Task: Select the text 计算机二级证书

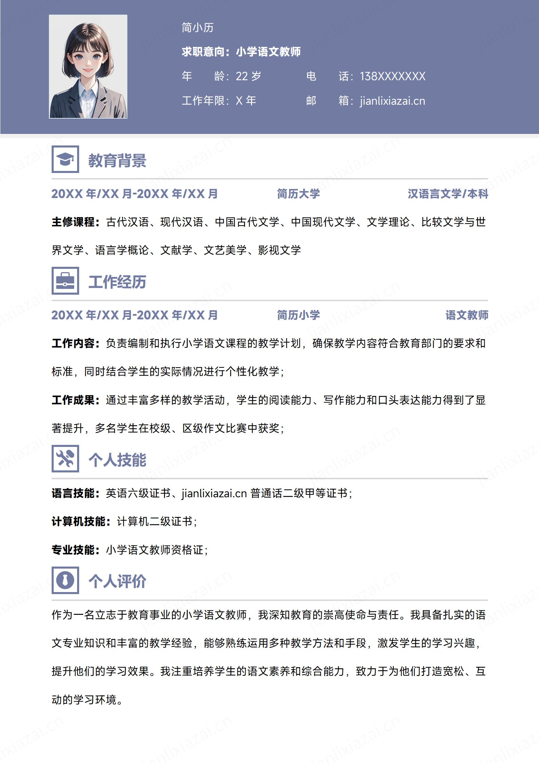Action: click(155, 521)
